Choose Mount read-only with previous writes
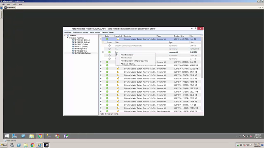The height and width of the screenshot is (148, 264). click(134, 61)
